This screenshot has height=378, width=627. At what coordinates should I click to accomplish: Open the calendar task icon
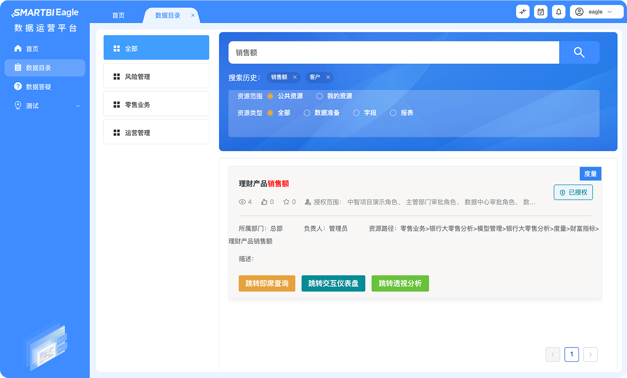pos(541,12)
